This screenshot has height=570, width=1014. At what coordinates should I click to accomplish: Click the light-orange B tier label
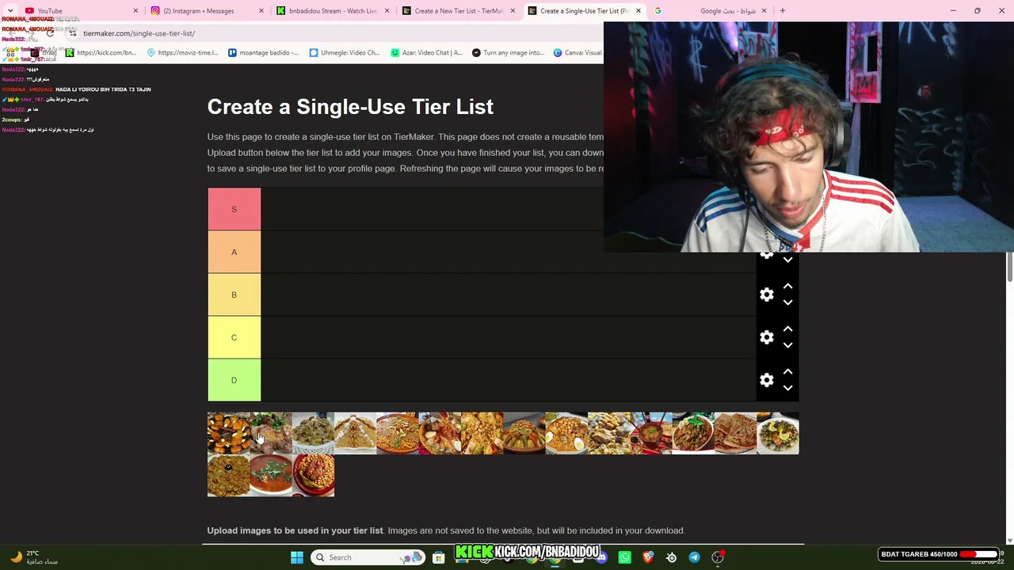coord(234,294)
